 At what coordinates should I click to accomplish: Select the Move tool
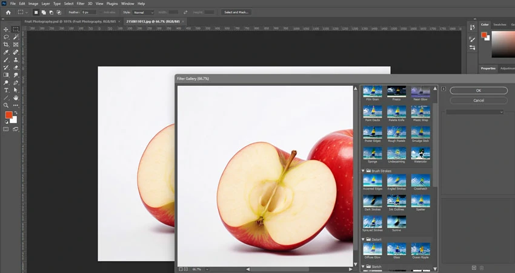[6, 29]
